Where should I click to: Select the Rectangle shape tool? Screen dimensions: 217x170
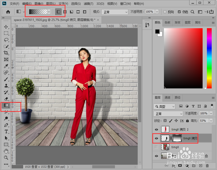click(6, 145)
